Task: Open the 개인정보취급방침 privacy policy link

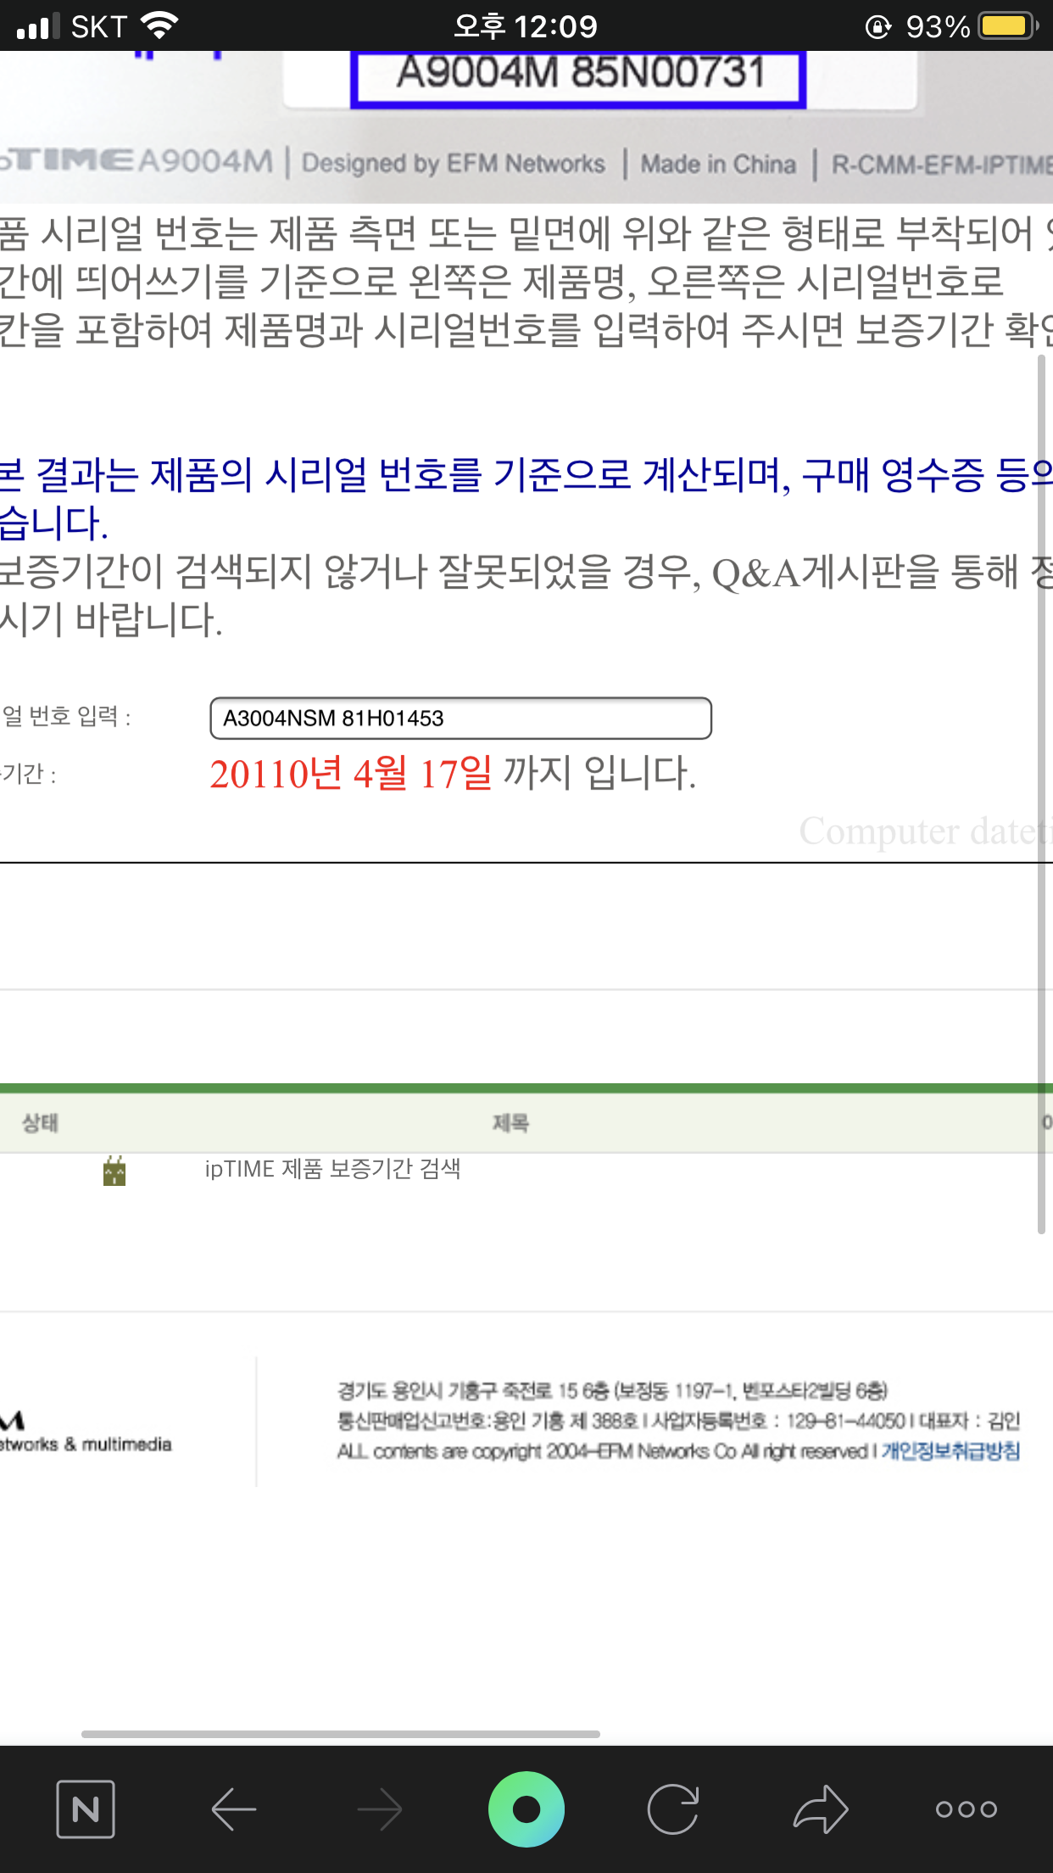Action: 950,1451
